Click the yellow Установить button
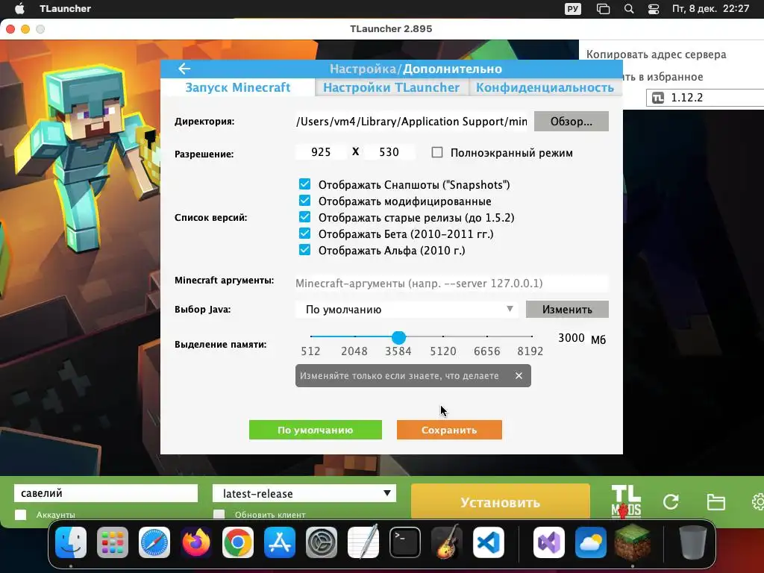Screen dimensions: 764x573 (501, 502)
